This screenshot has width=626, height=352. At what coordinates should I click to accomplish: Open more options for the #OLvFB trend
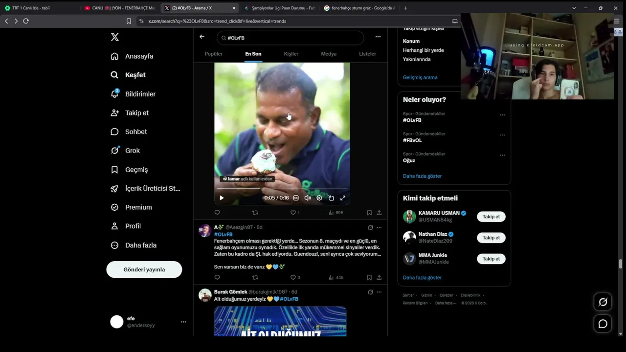502,115
